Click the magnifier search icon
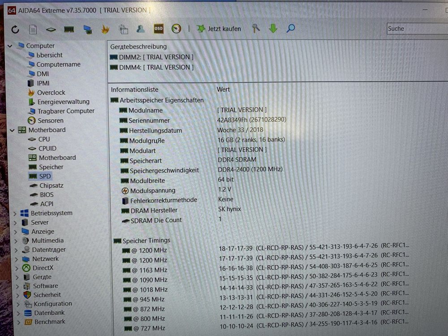 291,28
